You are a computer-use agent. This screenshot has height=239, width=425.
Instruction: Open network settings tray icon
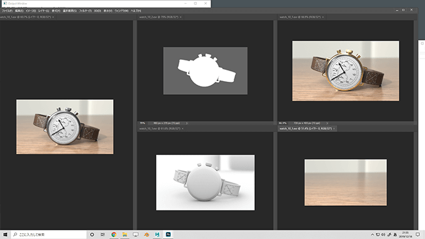pyautogui.click(x=377, y=235)
